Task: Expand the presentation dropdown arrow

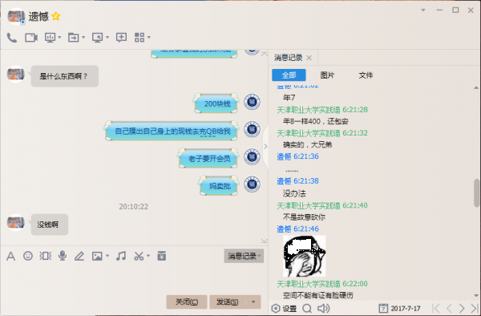Action: pyautogui.click(x=59, y=38)
